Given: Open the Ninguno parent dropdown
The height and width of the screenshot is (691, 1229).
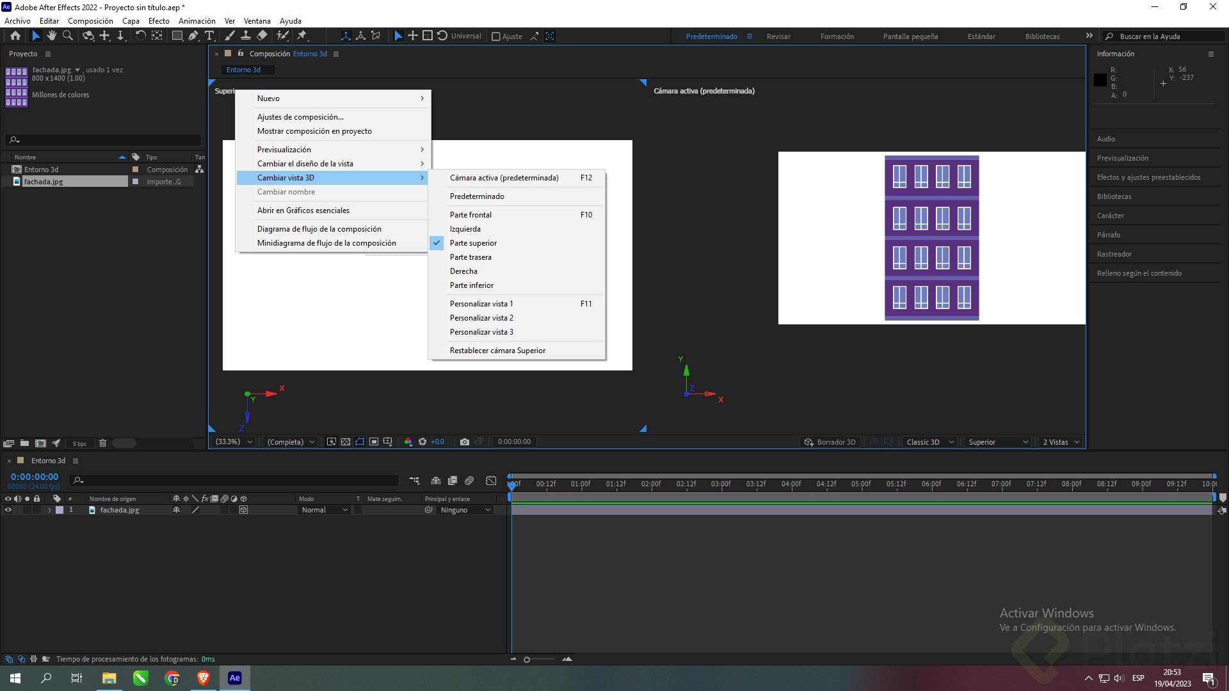Looking at the screenshot, I should point(465,510).
